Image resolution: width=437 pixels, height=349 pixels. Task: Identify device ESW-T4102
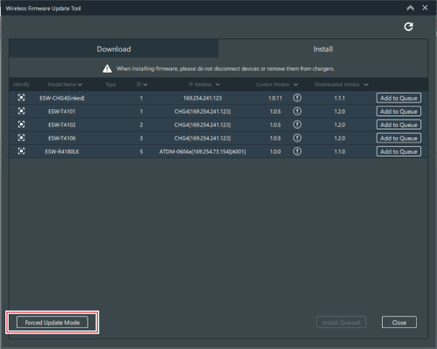coord(21,124)
